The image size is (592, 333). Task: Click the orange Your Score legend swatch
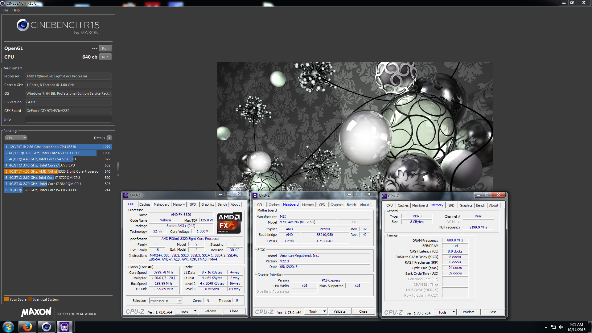[x=6, y=299]
